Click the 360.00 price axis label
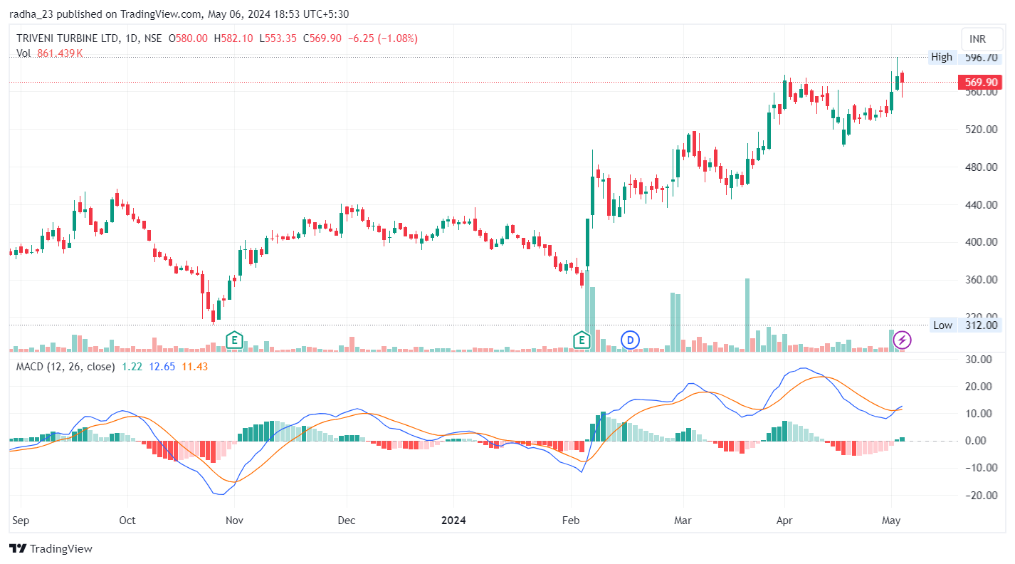This screenshot has height=564, width=1015. (980, 280)
